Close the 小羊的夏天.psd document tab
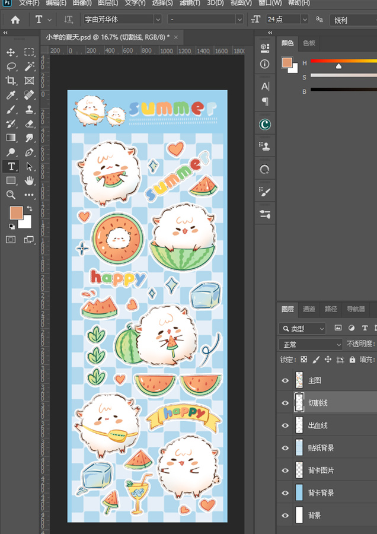The width and height of the screenshot is (377, 534). [x=176, y=37]
